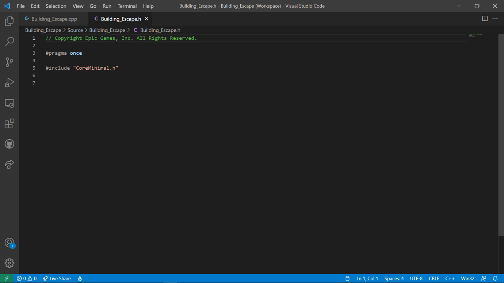Show errors and warnings in status bar

coord(27,278)
